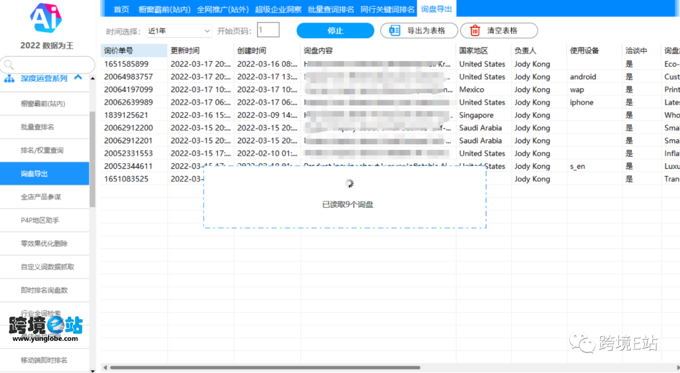Screen dimensions: 680x373
Task: Open 排名/权重查询 sidebar item
Action: [x=45, y=150]
